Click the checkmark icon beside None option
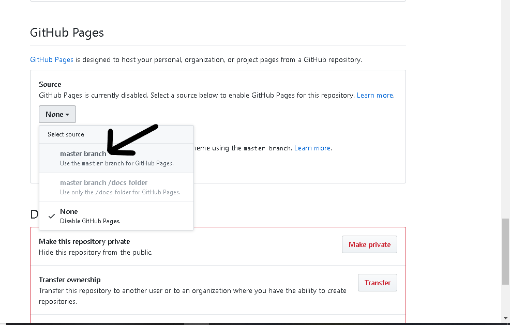Screen dimensions: 510x325 click(x=52, y=216)
